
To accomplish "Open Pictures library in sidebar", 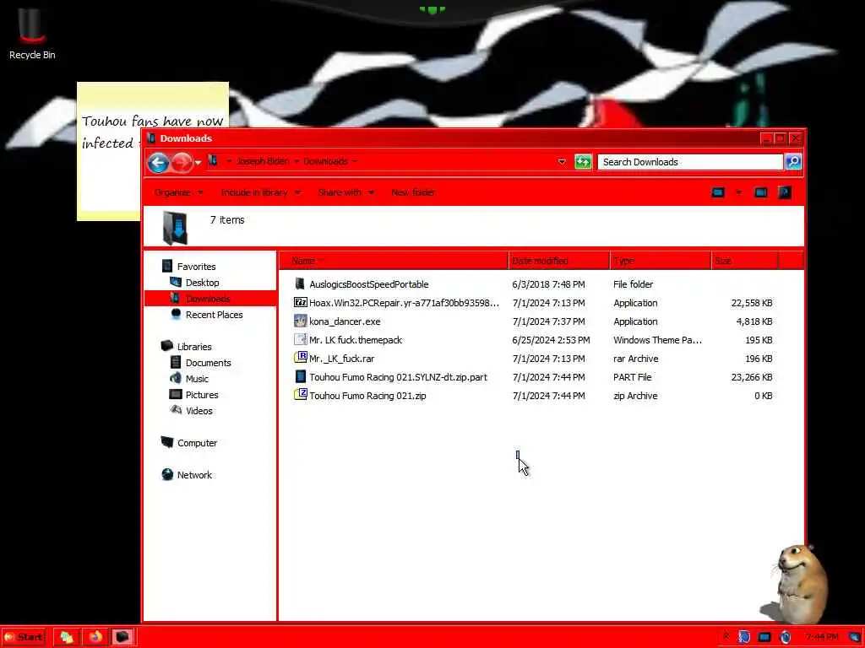I will point(201,395).
